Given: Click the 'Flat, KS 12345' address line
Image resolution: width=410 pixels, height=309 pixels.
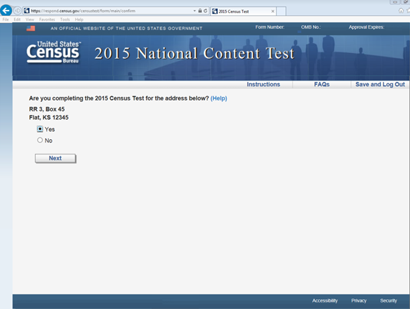Looking at the screenshot, I should 49,118.
